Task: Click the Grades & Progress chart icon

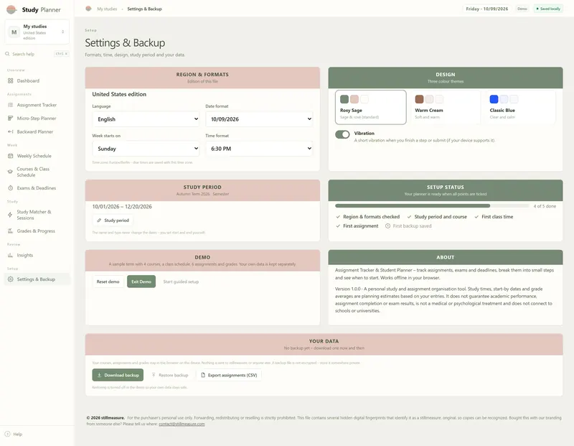Action: [x=10, y=231]
